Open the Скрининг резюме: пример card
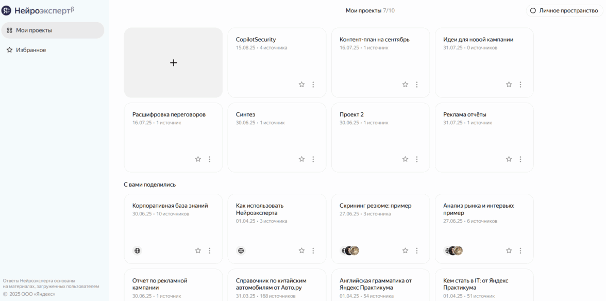606x301 pixels. point(380,229)
